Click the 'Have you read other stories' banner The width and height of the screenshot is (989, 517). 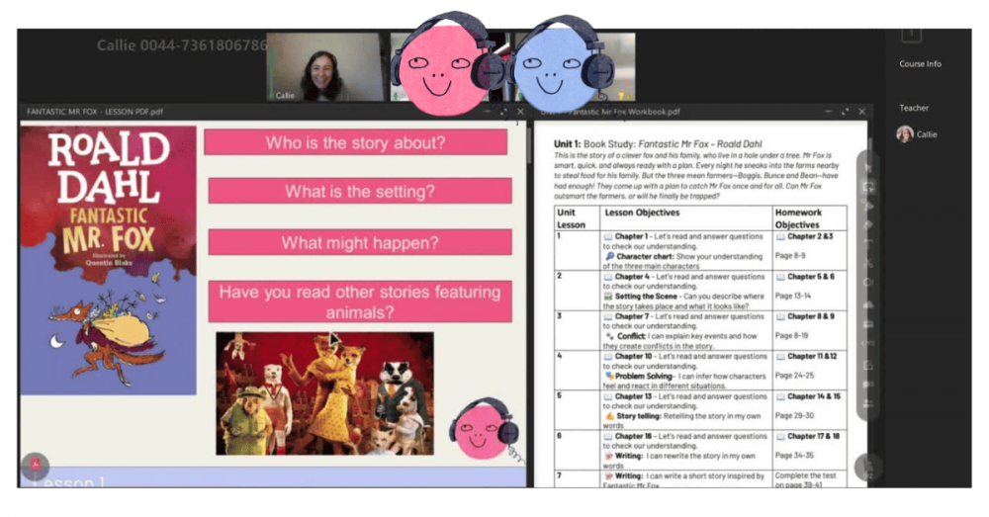pos(360,302)
